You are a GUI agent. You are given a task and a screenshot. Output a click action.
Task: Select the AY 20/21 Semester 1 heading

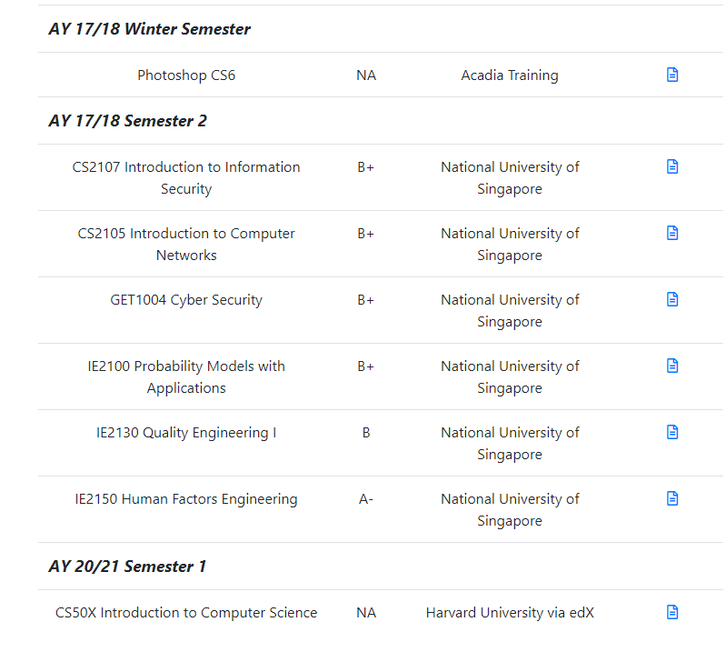(127, 567)
